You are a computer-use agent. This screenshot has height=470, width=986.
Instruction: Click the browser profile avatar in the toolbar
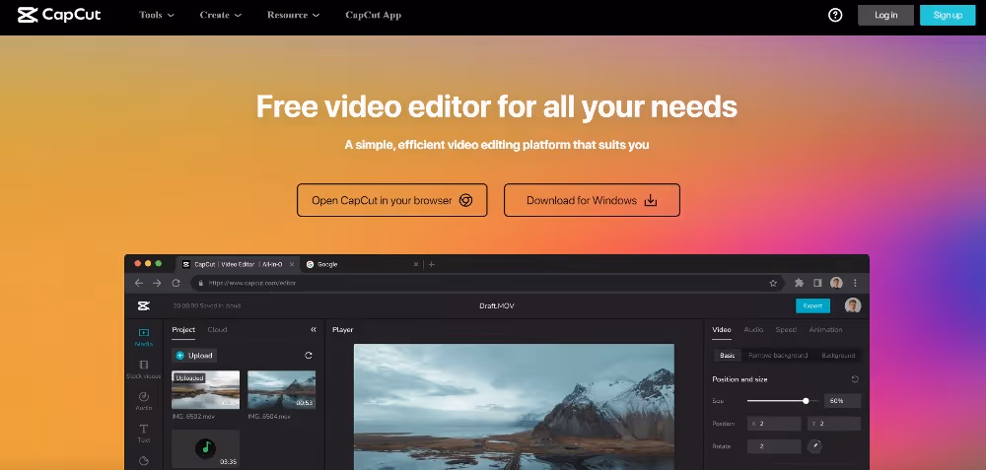click(x=836, y=283)
